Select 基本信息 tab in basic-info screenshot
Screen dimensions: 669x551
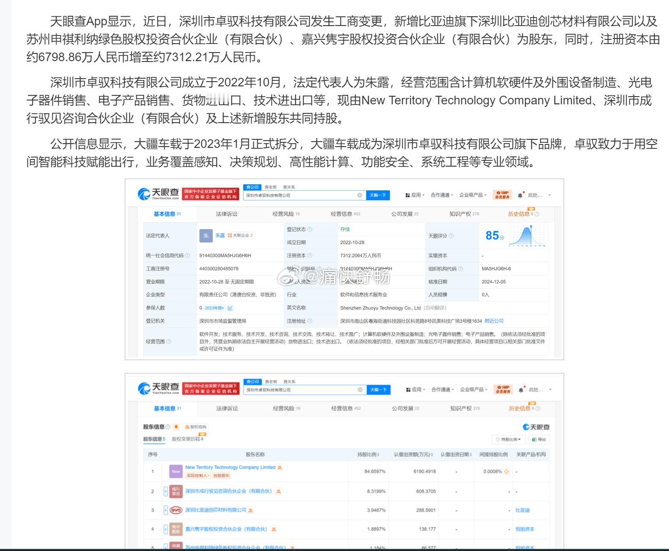[x=167, y=214]
